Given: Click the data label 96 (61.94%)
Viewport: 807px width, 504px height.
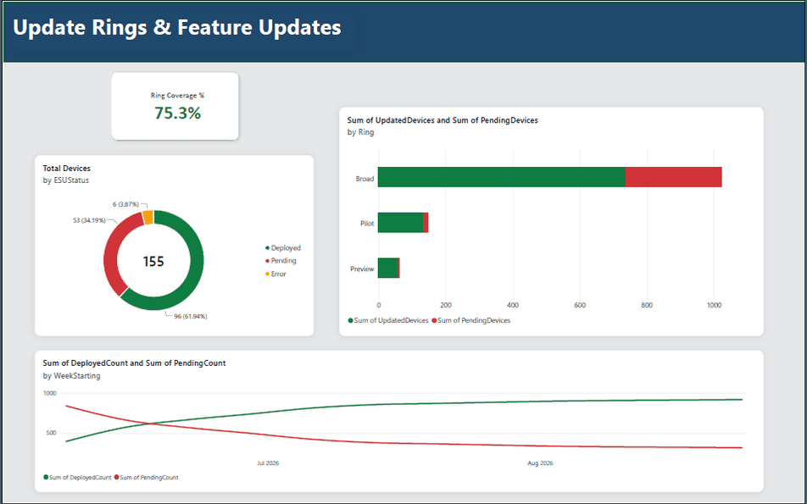Looking at the screenshot, I should tap(191, 316).
